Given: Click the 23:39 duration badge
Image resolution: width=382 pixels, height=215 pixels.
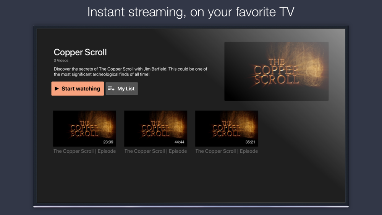Looking at the screenshot, I should [x=108, y=142].
